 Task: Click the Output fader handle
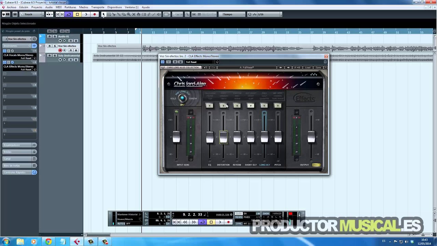311,137
